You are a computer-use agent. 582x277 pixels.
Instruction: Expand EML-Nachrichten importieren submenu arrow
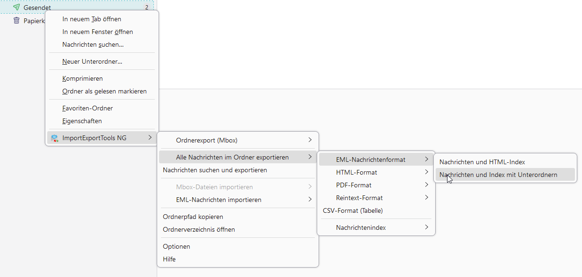[310, 200]
